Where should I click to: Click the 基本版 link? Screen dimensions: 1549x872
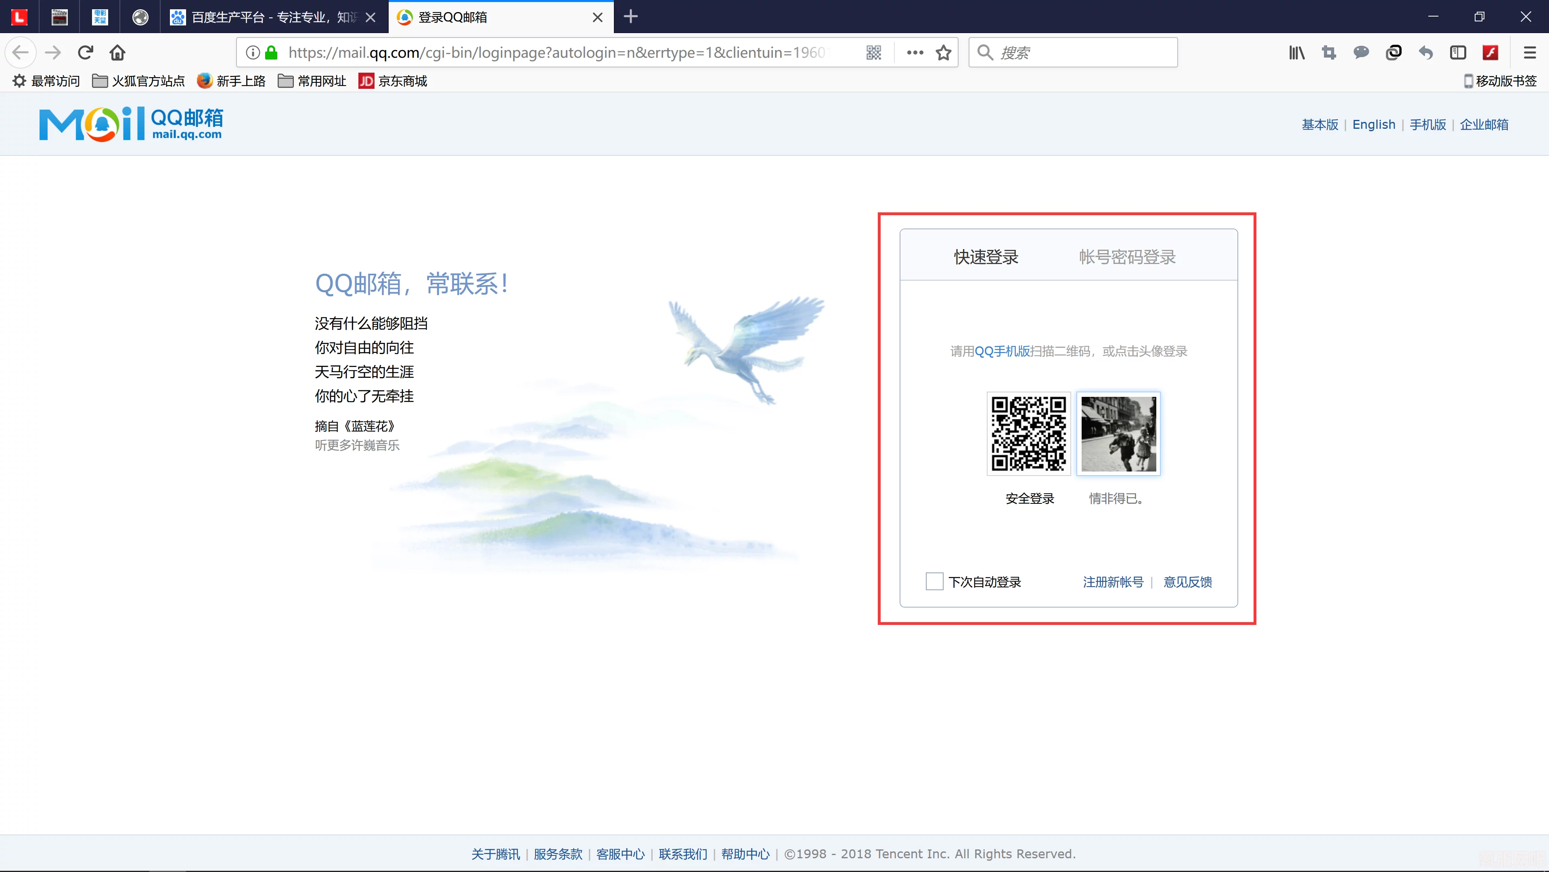pos(1320,124)
